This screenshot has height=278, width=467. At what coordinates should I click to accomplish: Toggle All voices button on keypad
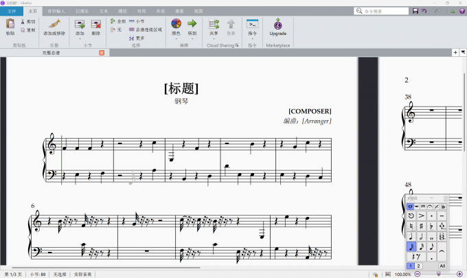tap(442, 266)
